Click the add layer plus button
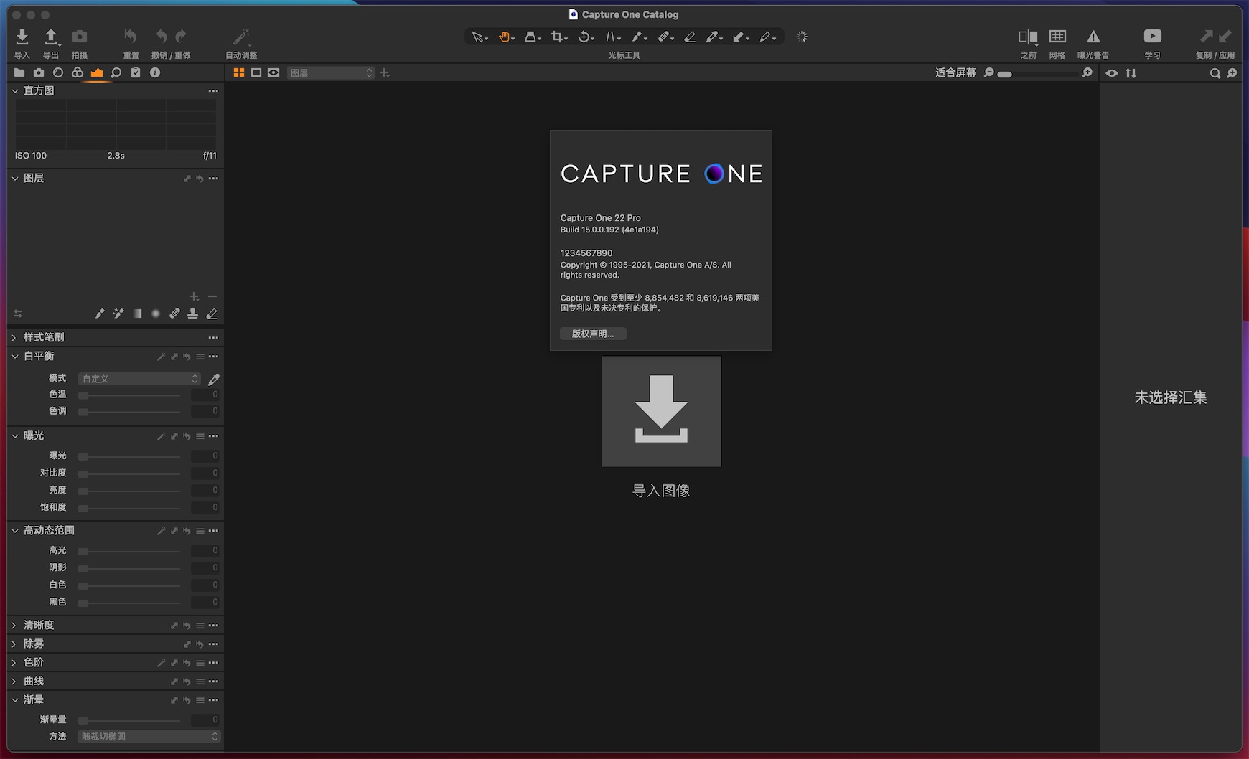 click(x=194, y=296)
